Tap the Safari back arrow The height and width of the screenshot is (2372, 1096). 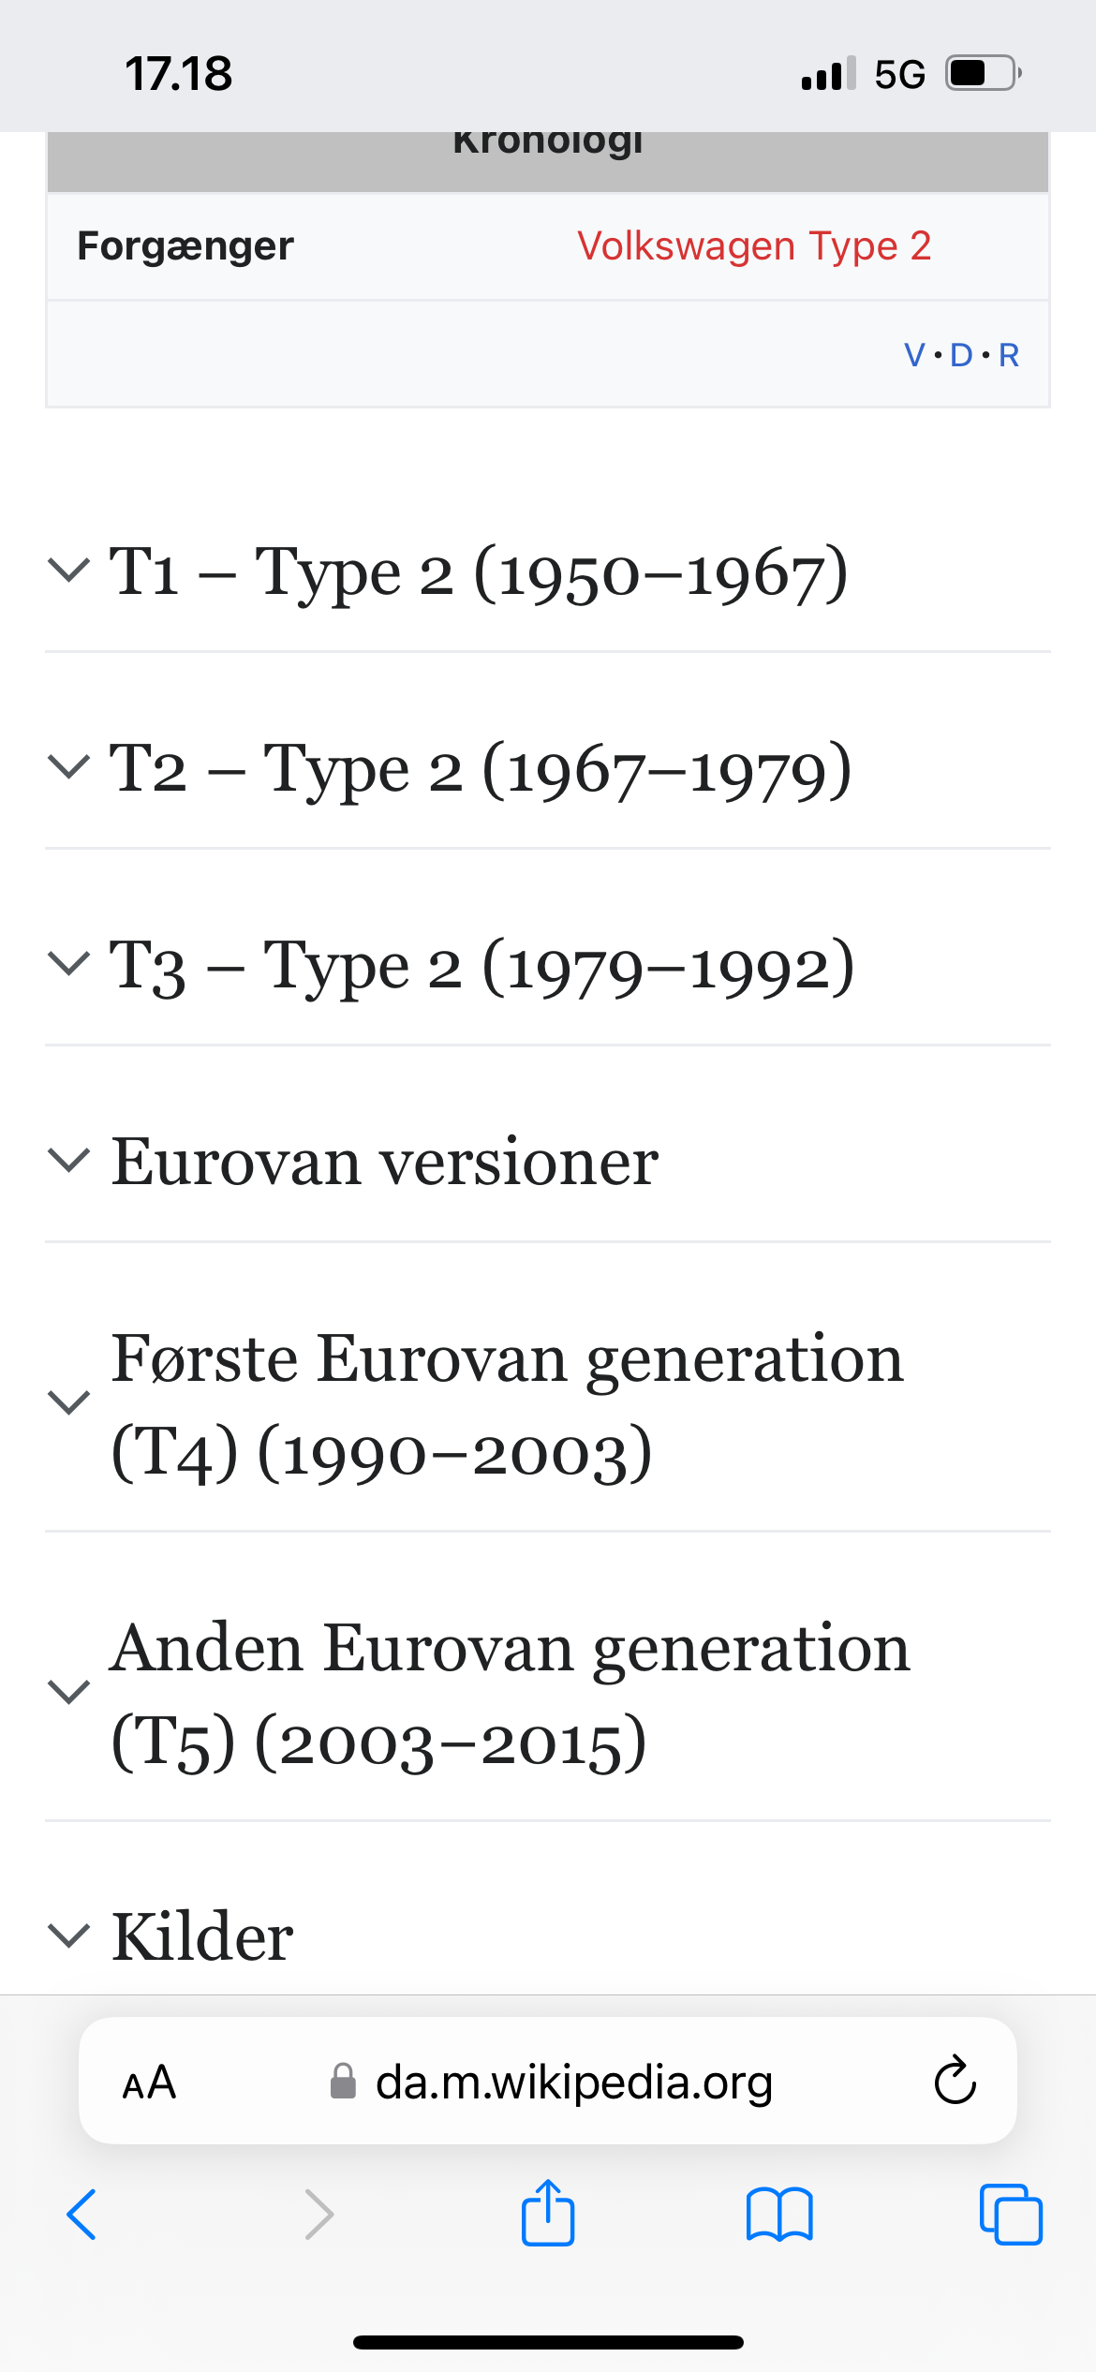click(81, 2215)
